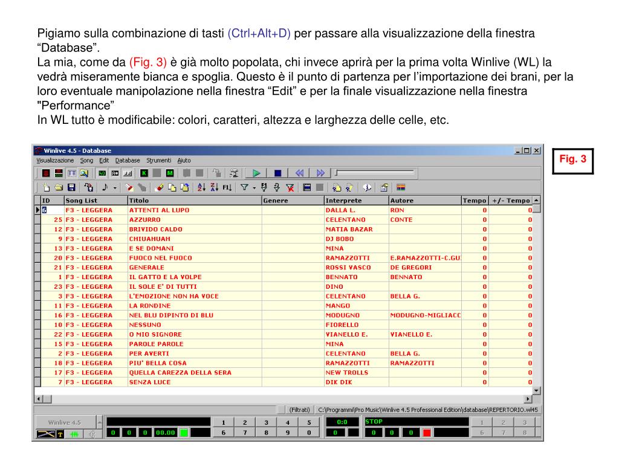Toggle the yellow T button at bottom-left

click(60, 434)
